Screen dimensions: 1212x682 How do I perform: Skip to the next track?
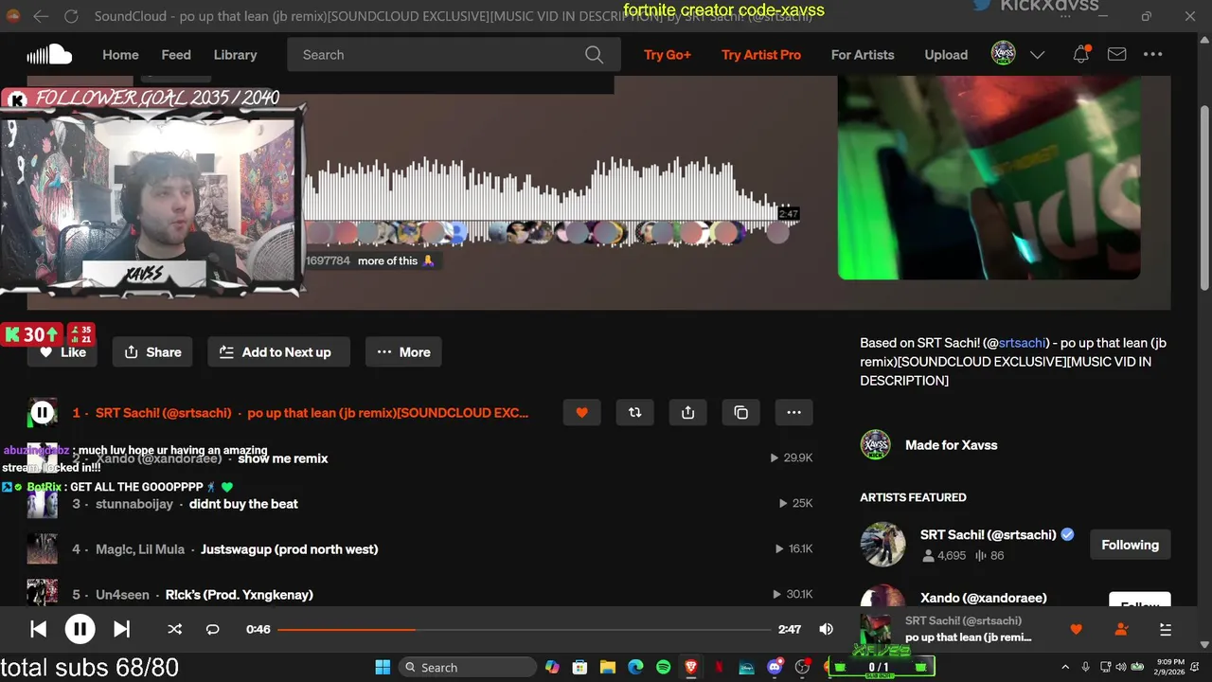point(121,629)
